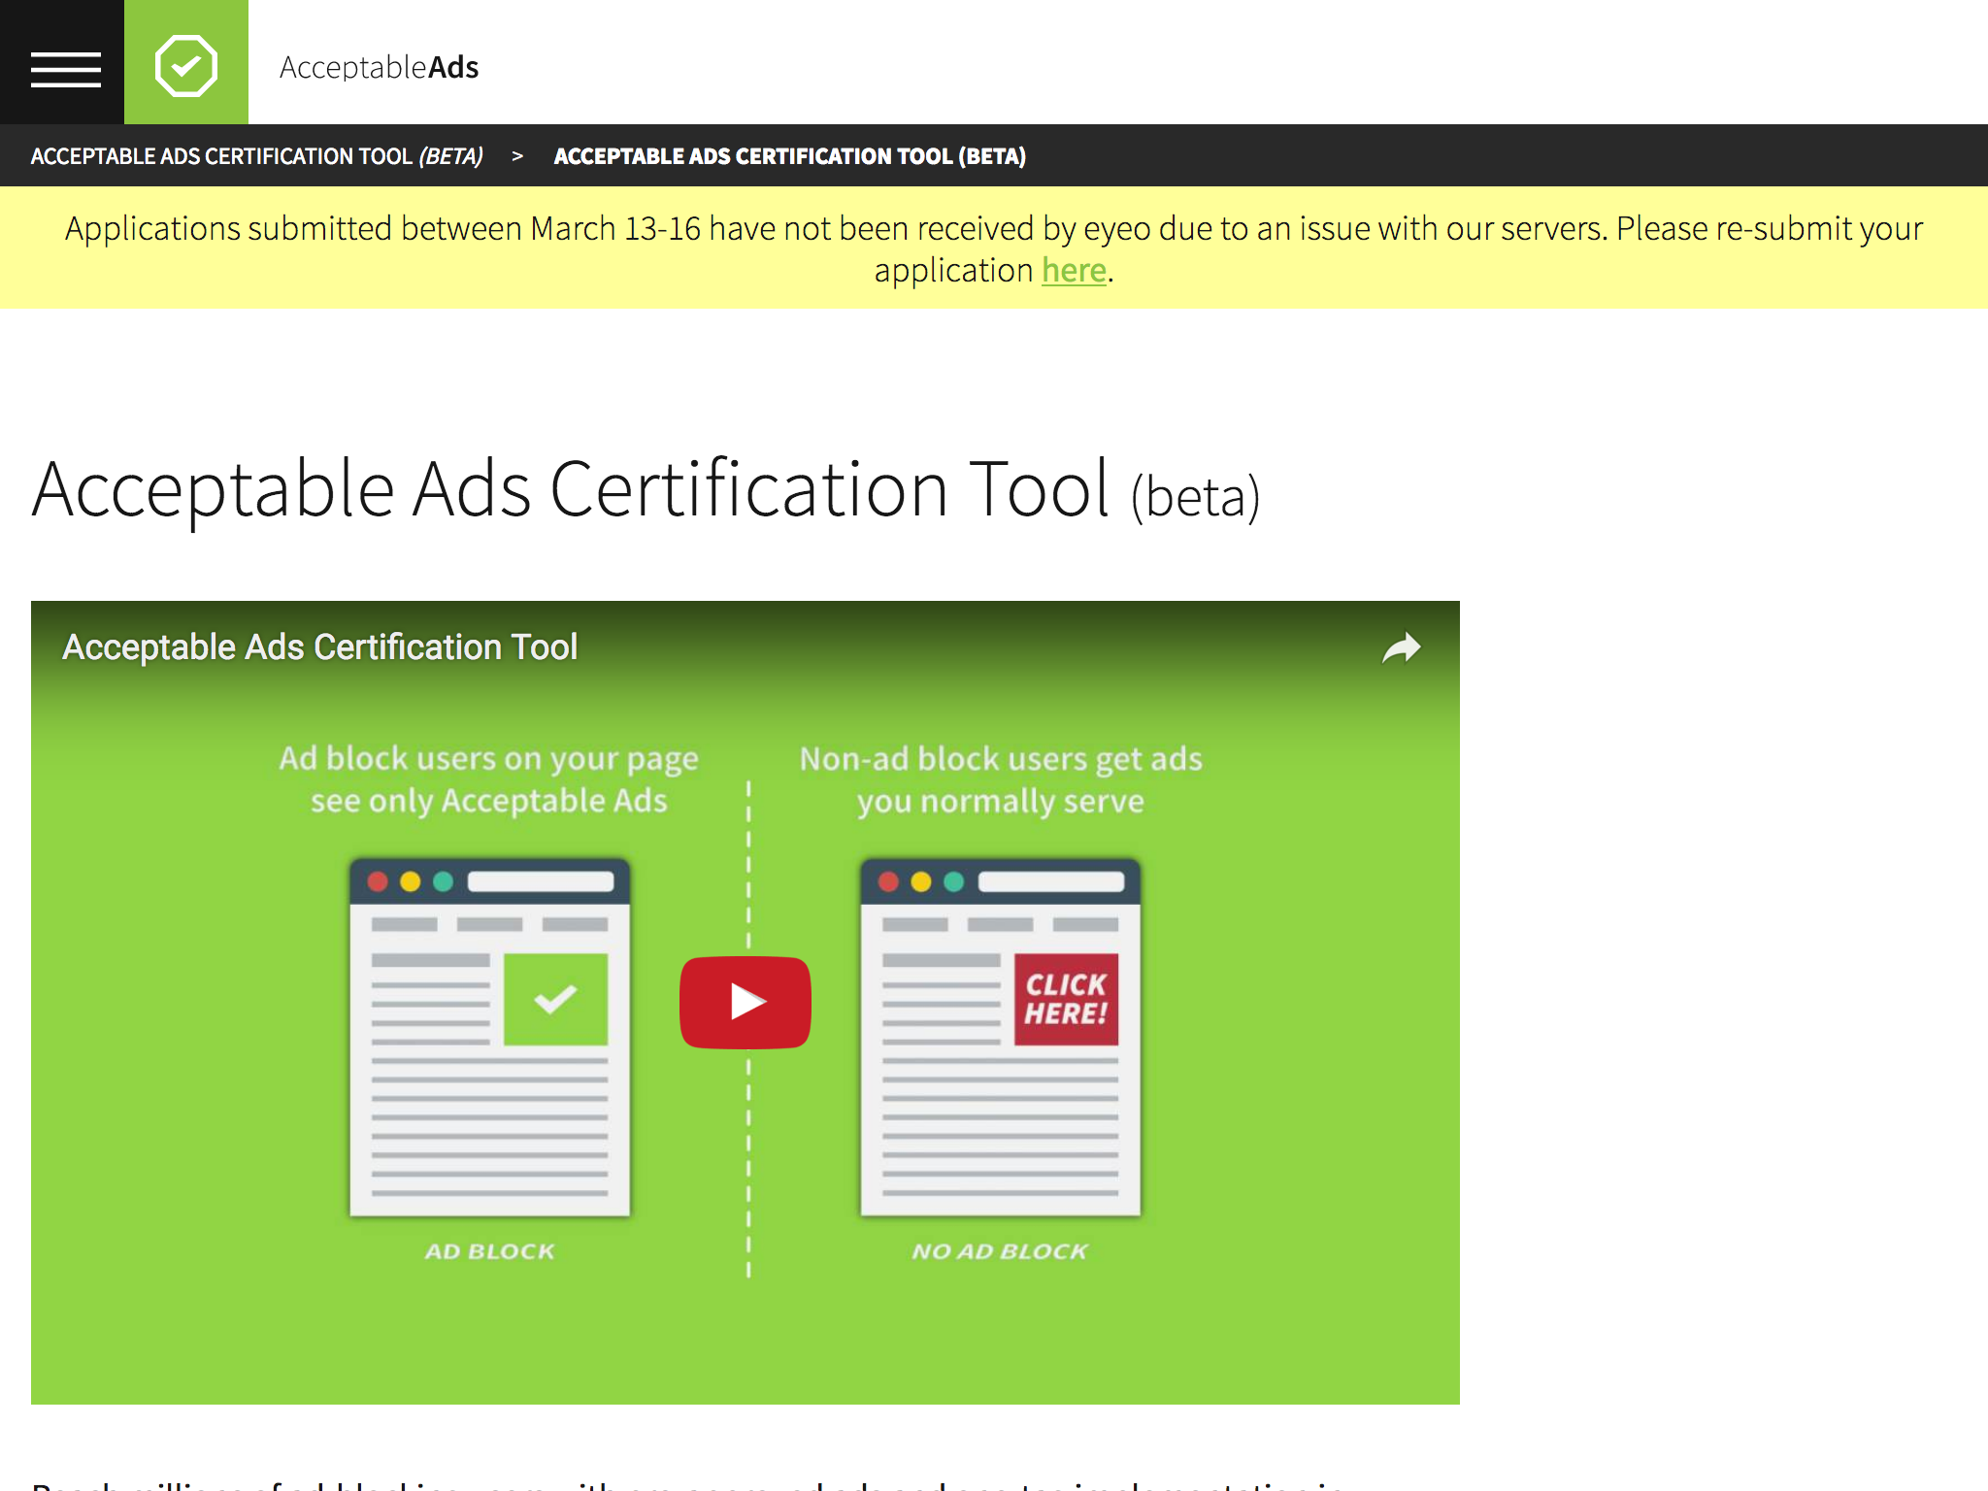Click the 'NO AD BLOCK' caption in video
1988x1491 pixels.
pos(1000,1251)
